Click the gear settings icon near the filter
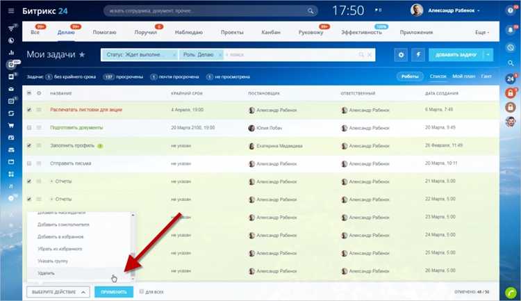 [401, 55]
